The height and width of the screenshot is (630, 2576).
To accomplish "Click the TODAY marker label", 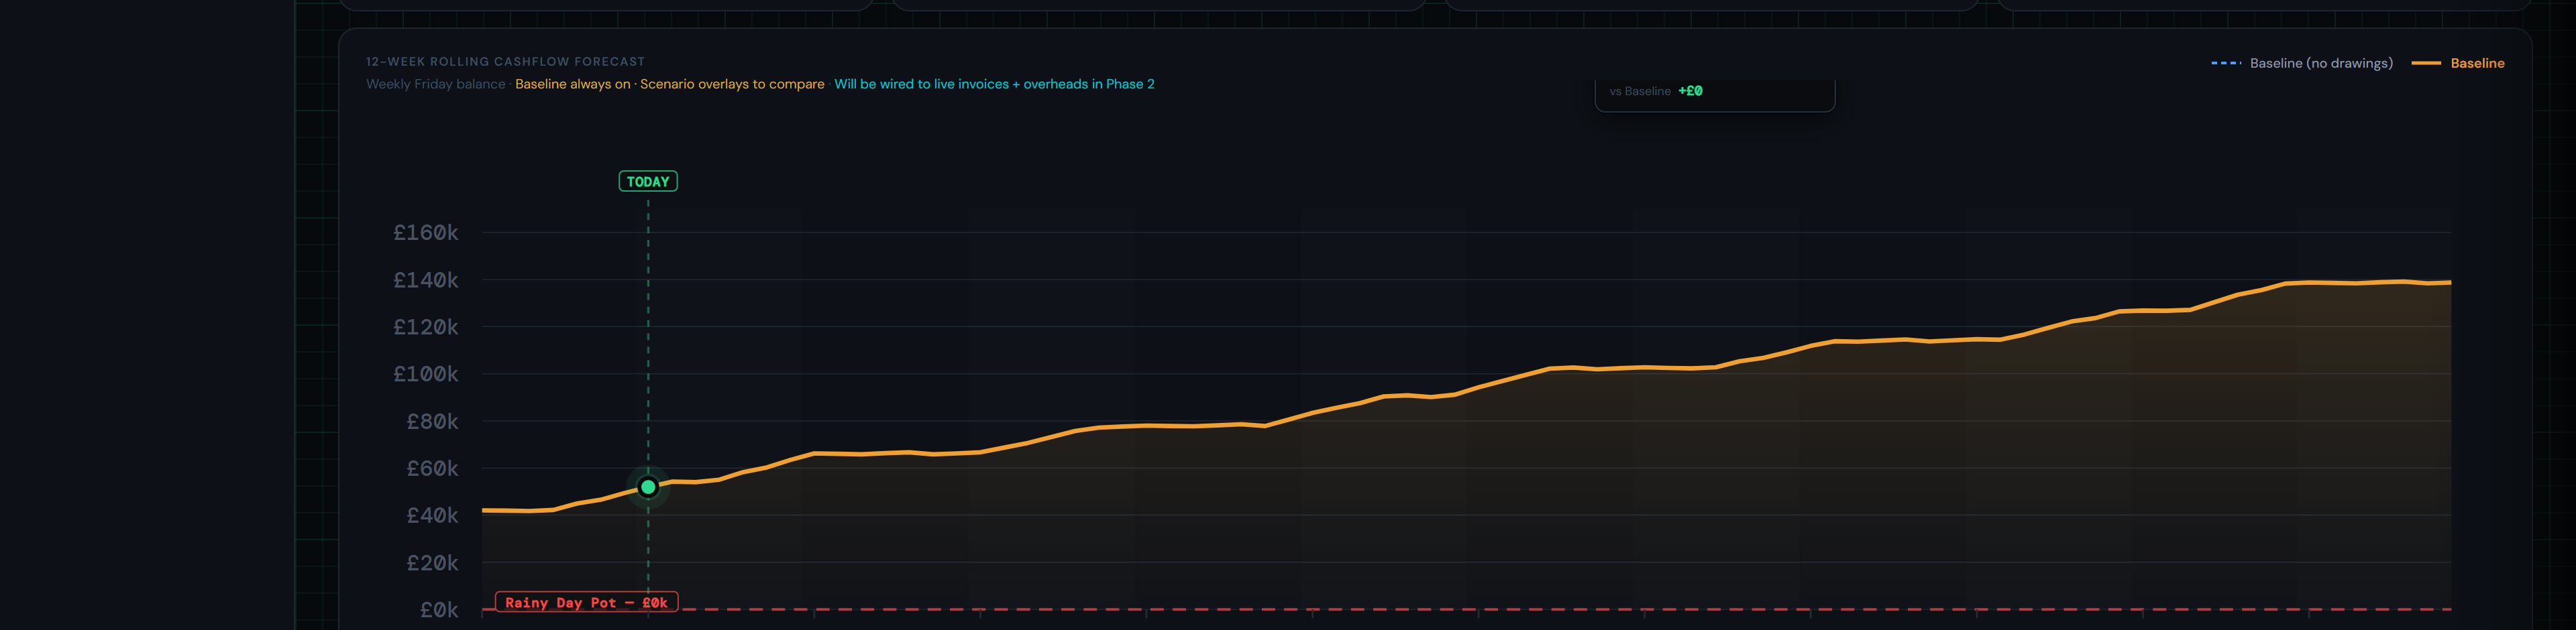I will pos(648,182).
